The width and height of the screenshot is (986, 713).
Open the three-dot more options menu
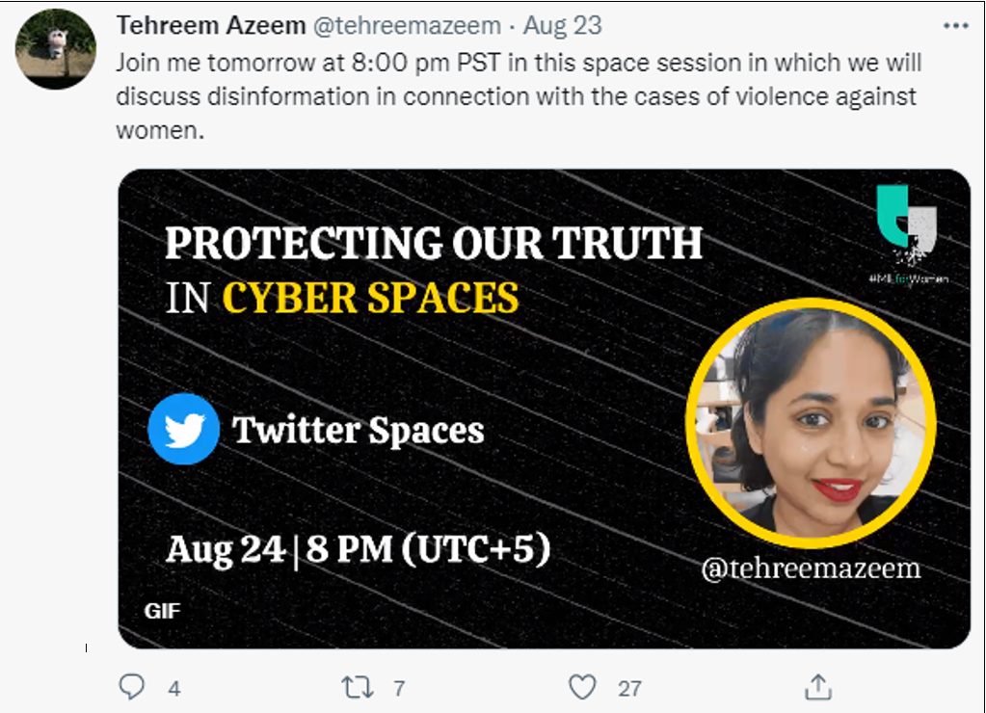tap(954, 25)
